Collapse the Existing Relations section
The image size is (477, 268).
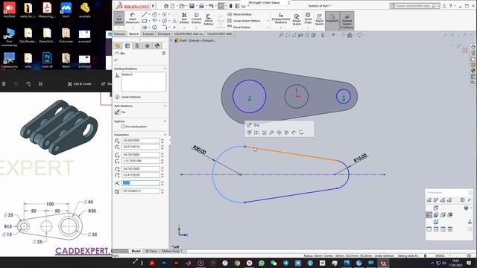[165, 68]
